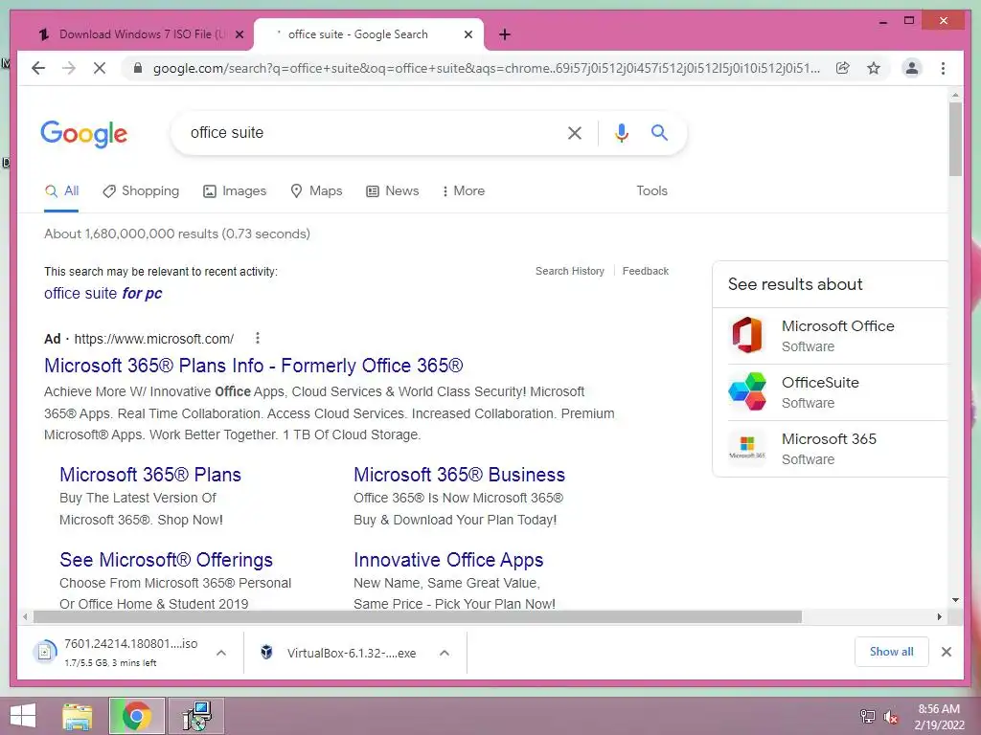Click the scroll down arrow
The height and width of the screenshot is (735, 981).
pyautogui.click(x=955, y=600)
